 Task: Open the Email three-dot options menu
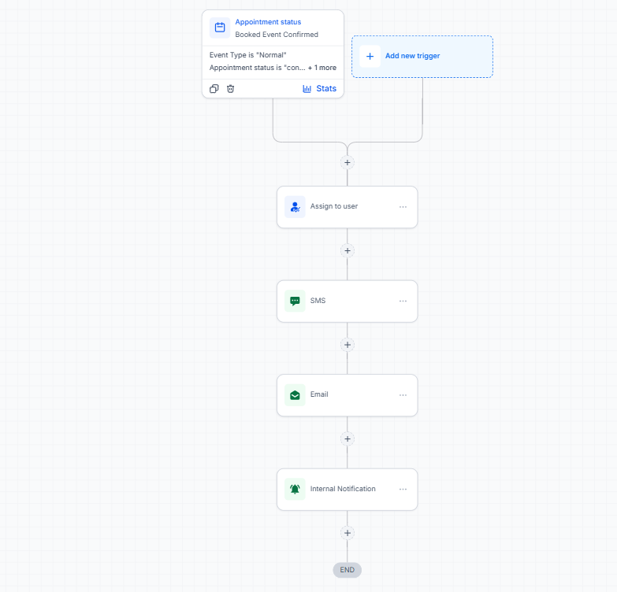403,395
